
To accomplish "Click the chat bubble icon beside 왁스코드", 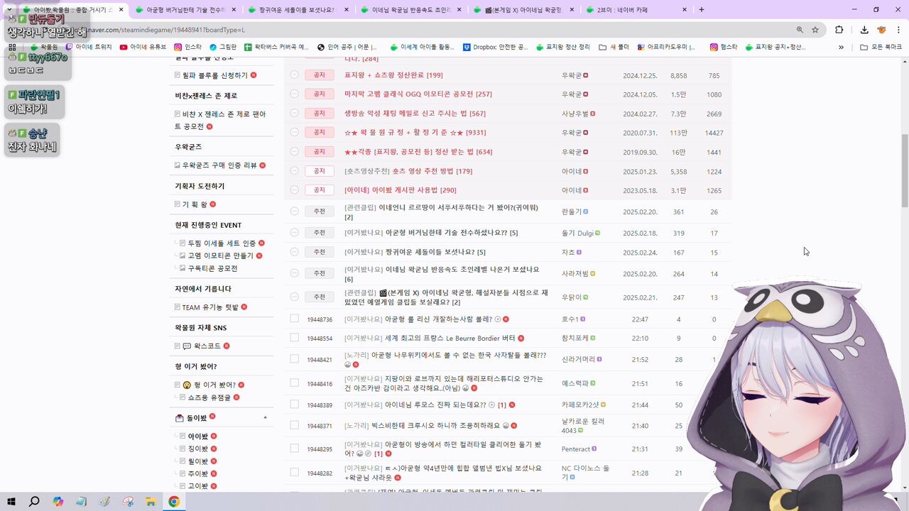I will (x=187, y=346).
